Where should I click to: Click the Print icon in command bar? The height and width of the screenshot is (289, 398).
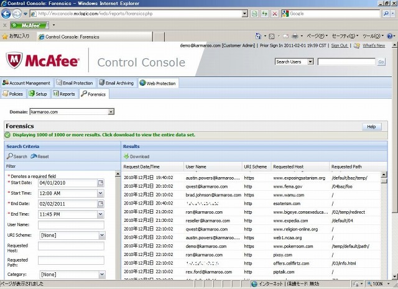point(295,36)
